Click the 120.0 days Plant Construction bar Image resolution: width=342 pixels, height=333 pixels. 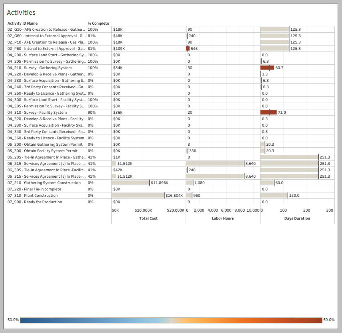click(274, 196)
